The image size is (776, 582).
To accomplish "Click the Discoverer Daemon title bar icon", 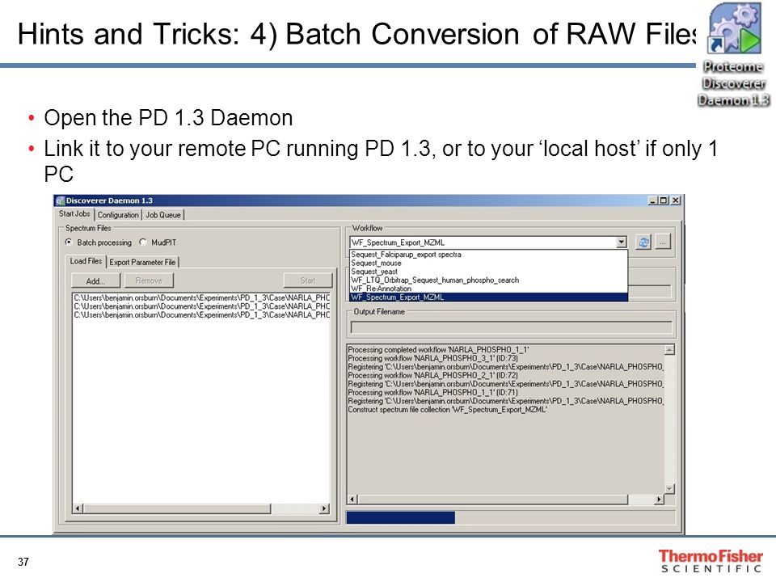I will [x=61, y=200].
